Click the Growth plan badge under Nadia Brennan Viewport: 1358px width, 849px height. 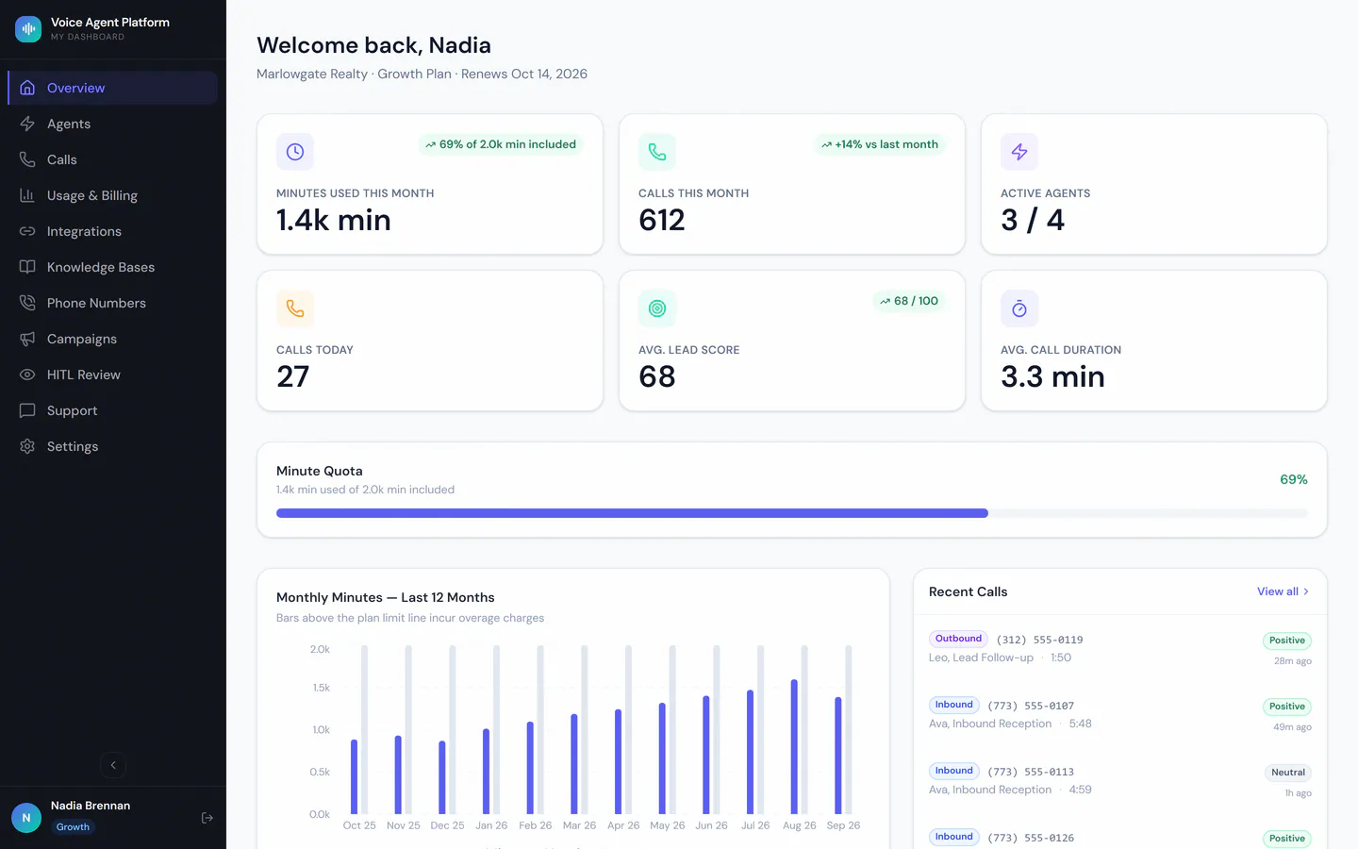pos(73,827)
